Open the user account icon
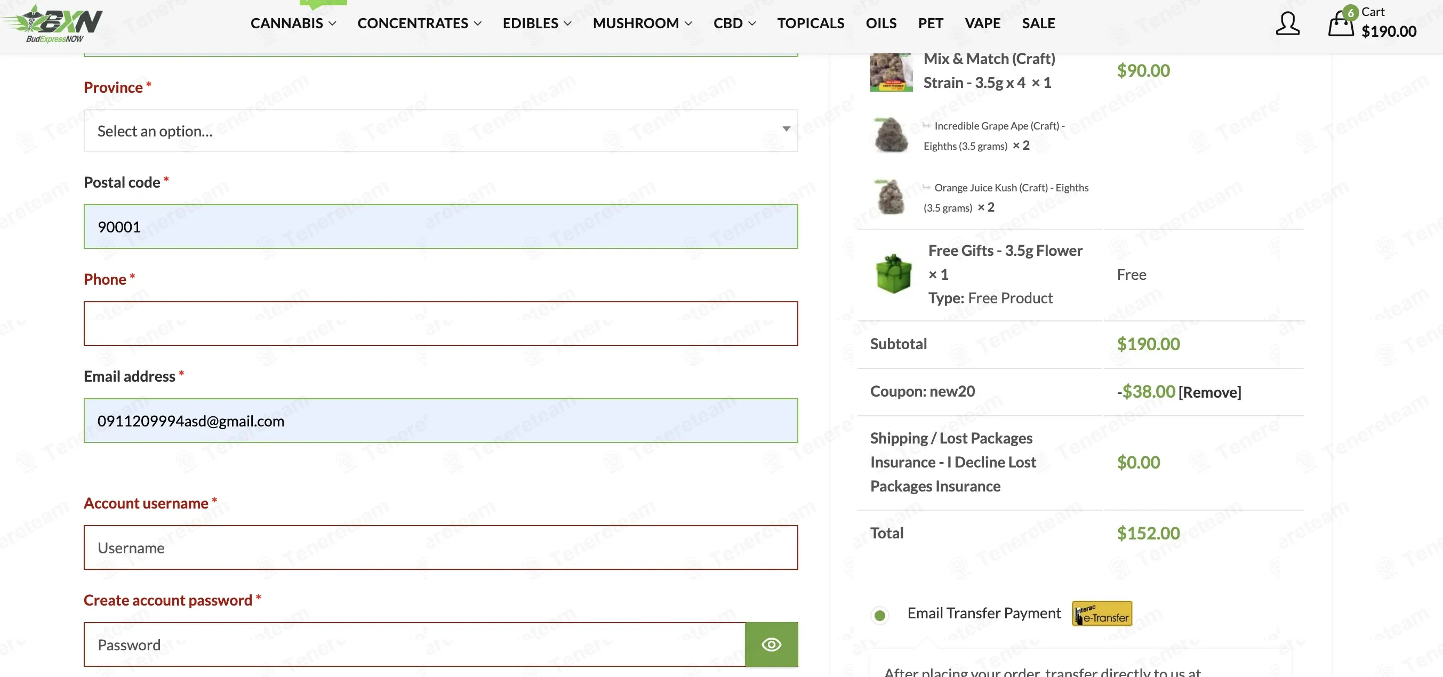Viewport: 1443px width, 677px height. click(x=1287, y=23)
